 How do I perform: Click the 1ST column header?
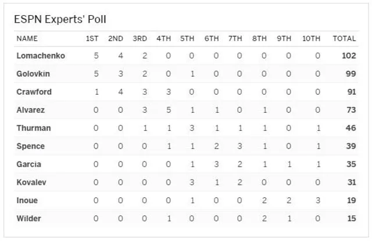(x=92, y=39)
